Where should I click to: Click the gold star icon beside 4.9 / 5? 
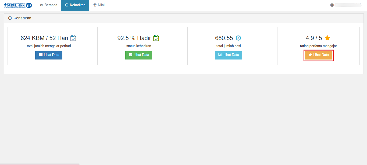(x=327, y=38)
